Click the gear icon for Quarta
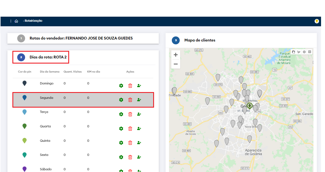Viewport: 325px width, 172px height. click(x=121, y=129)
